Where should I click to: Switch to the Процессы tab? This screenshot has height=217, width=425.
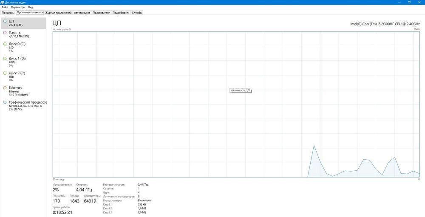[x=8, y=13]
